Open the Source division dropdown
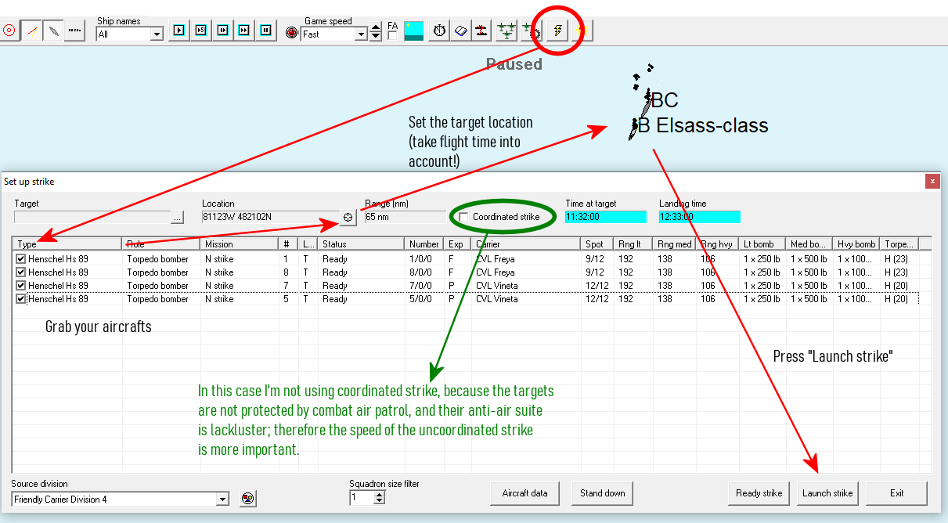This screenshot has height=523, width=948. click(x=222, y=499)
